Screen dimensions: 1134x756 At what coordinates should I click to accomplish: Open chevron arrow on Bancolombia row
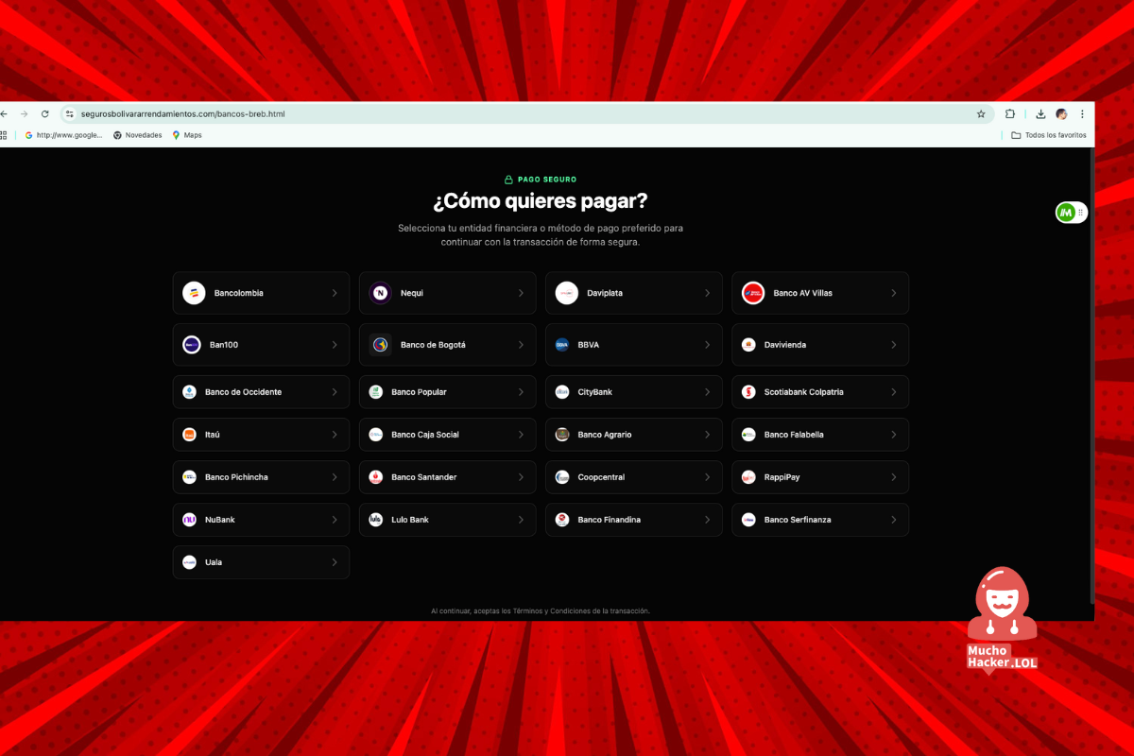pyautogui.click(x=335, y=293)
